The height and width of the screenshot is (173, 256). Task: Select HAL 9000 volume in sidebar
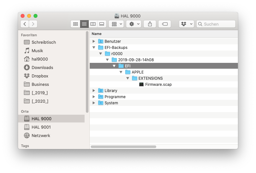point(52,119)
